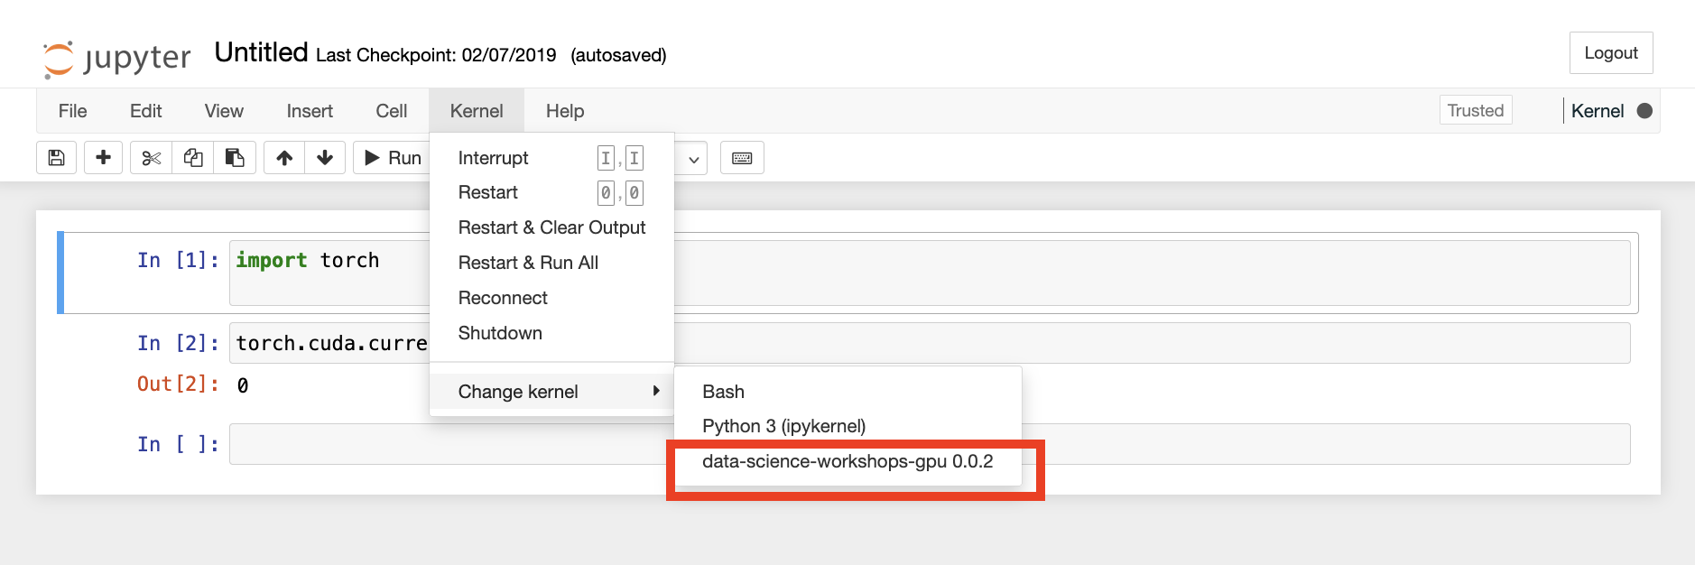The width and height of the screenshot is (1695, 565).
Task: Move selected cell down arrow
Action: tap(325, 158)
